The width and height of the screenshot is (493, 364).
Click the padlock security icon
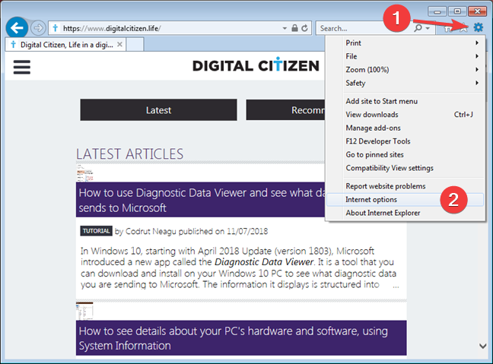[294, 28]
